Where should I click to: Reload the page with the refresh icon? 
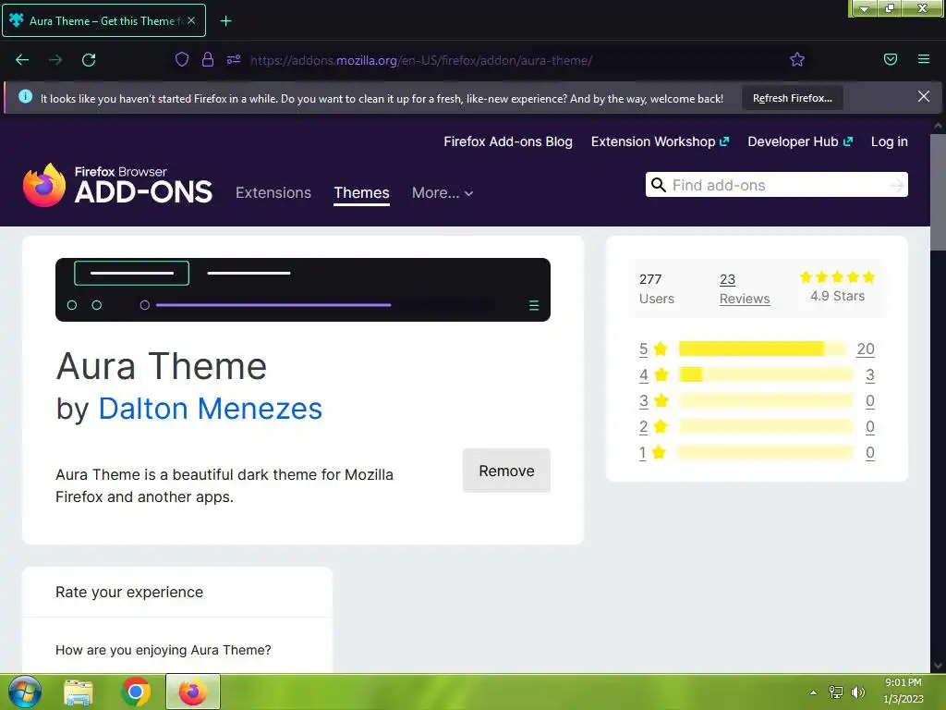(x=89, y=60)
